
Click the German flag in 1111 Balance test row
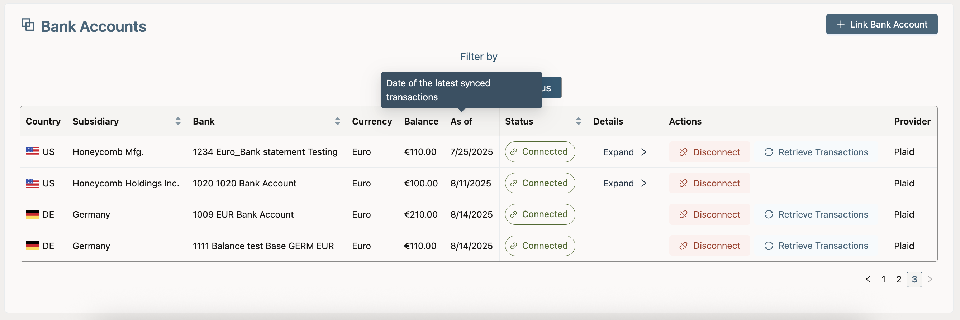[32, 246]
